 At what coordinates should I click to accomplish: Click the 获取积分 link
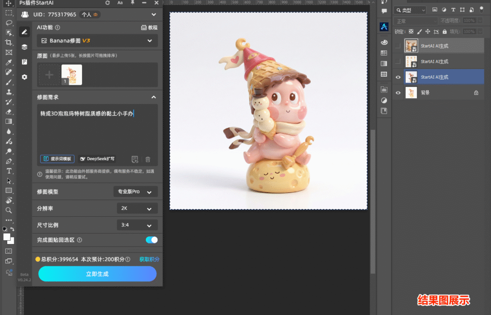[150, 259]
